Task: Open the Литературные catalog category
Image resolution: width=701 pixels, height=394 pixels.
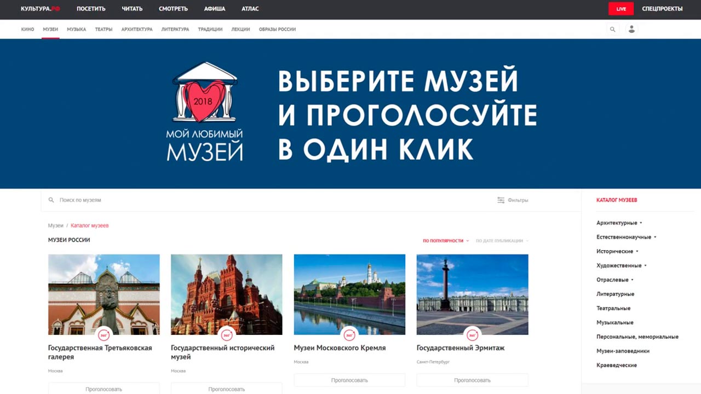Action: point(616,294)
